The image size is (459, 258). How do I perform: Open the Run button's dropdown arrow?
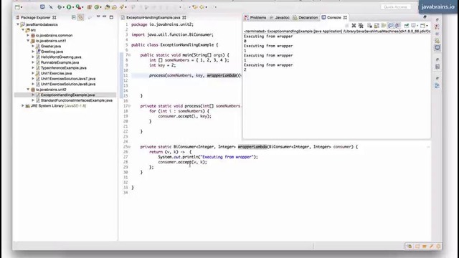pyautogui.click(x=73, y=7)
